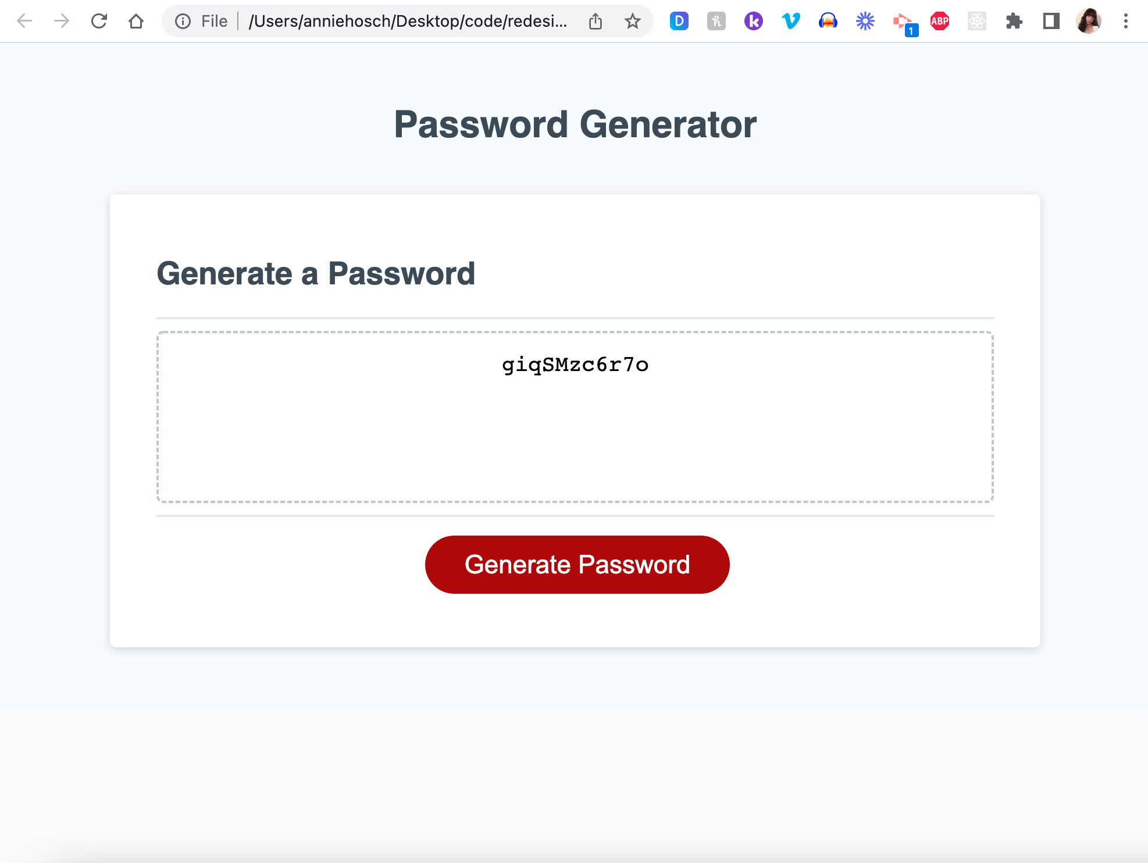This screenshot has height=863, width=1148.
Task: Select the generated password text giqSMzc6r7o
Action: coord(575,365)
